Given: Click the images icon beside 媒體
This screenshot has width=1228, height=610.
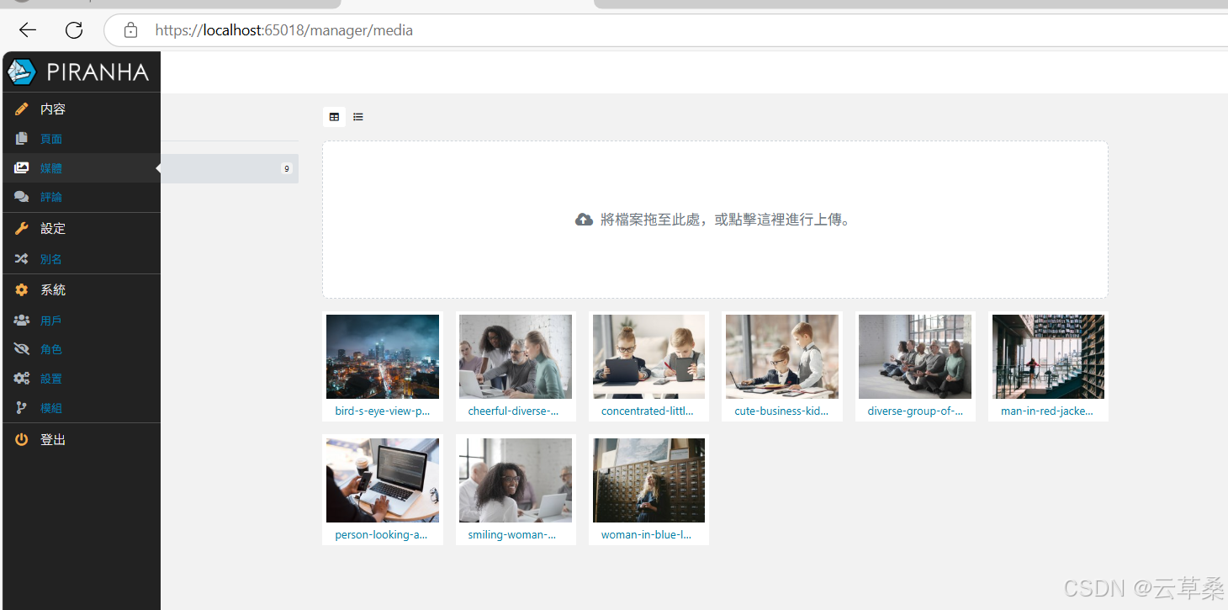Looking at the screenshot, I should coord(22,168).
